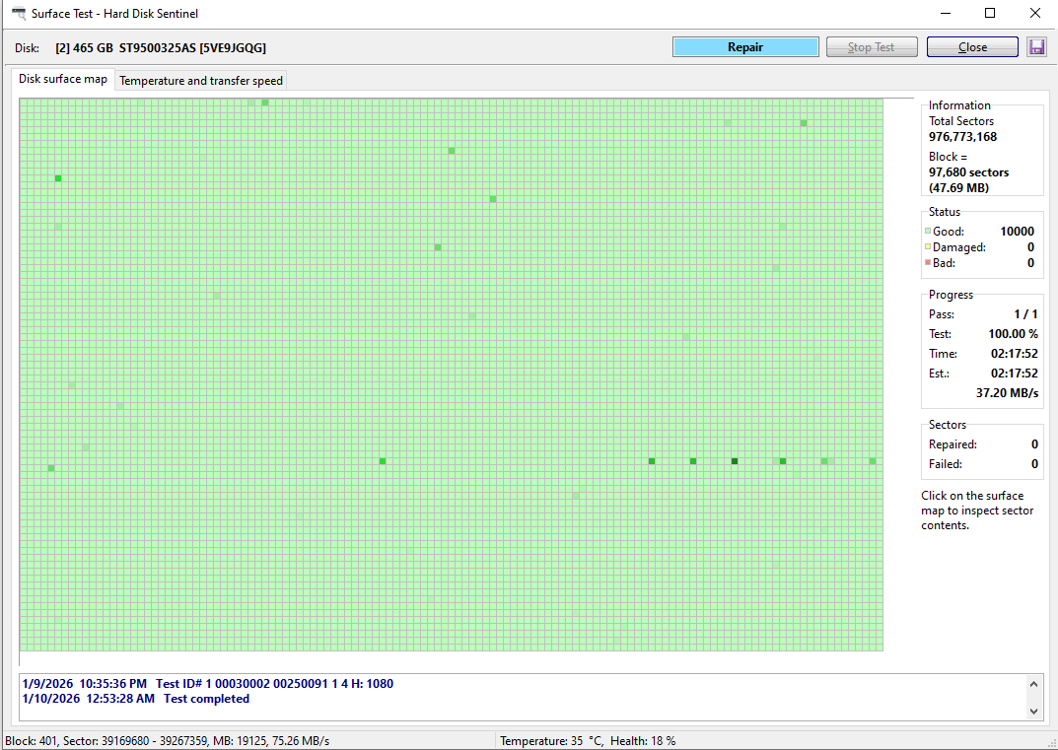1058x750 pixels.
Task: Inspect the darkest green block on surface map
Action: point(735,461)
